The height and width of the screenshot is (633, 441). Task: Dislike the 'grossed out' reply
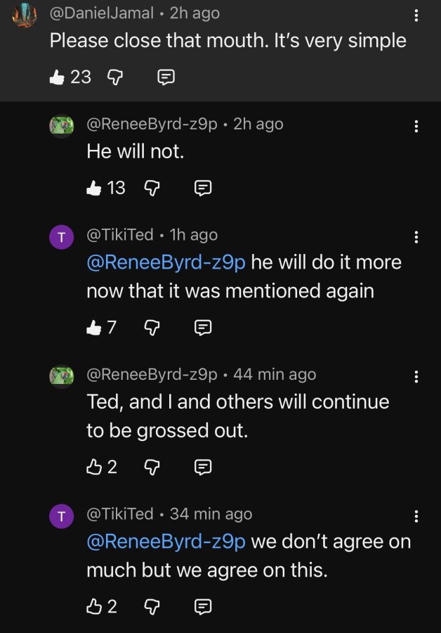(152, 468)
